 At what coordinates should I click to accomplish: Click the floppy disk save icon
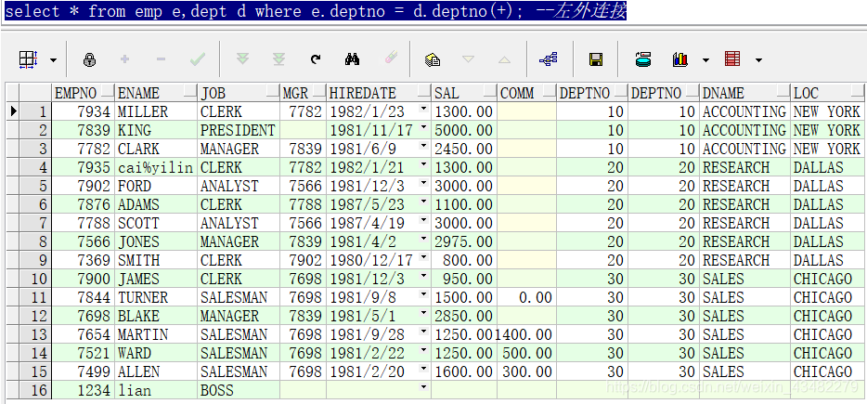[596, 59]
